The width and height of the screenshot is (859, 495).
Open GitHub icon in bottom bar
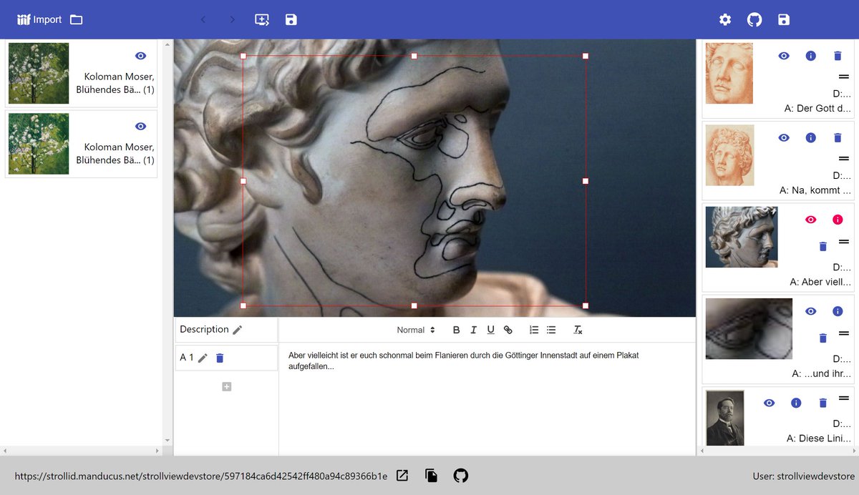tap(461, 476)
